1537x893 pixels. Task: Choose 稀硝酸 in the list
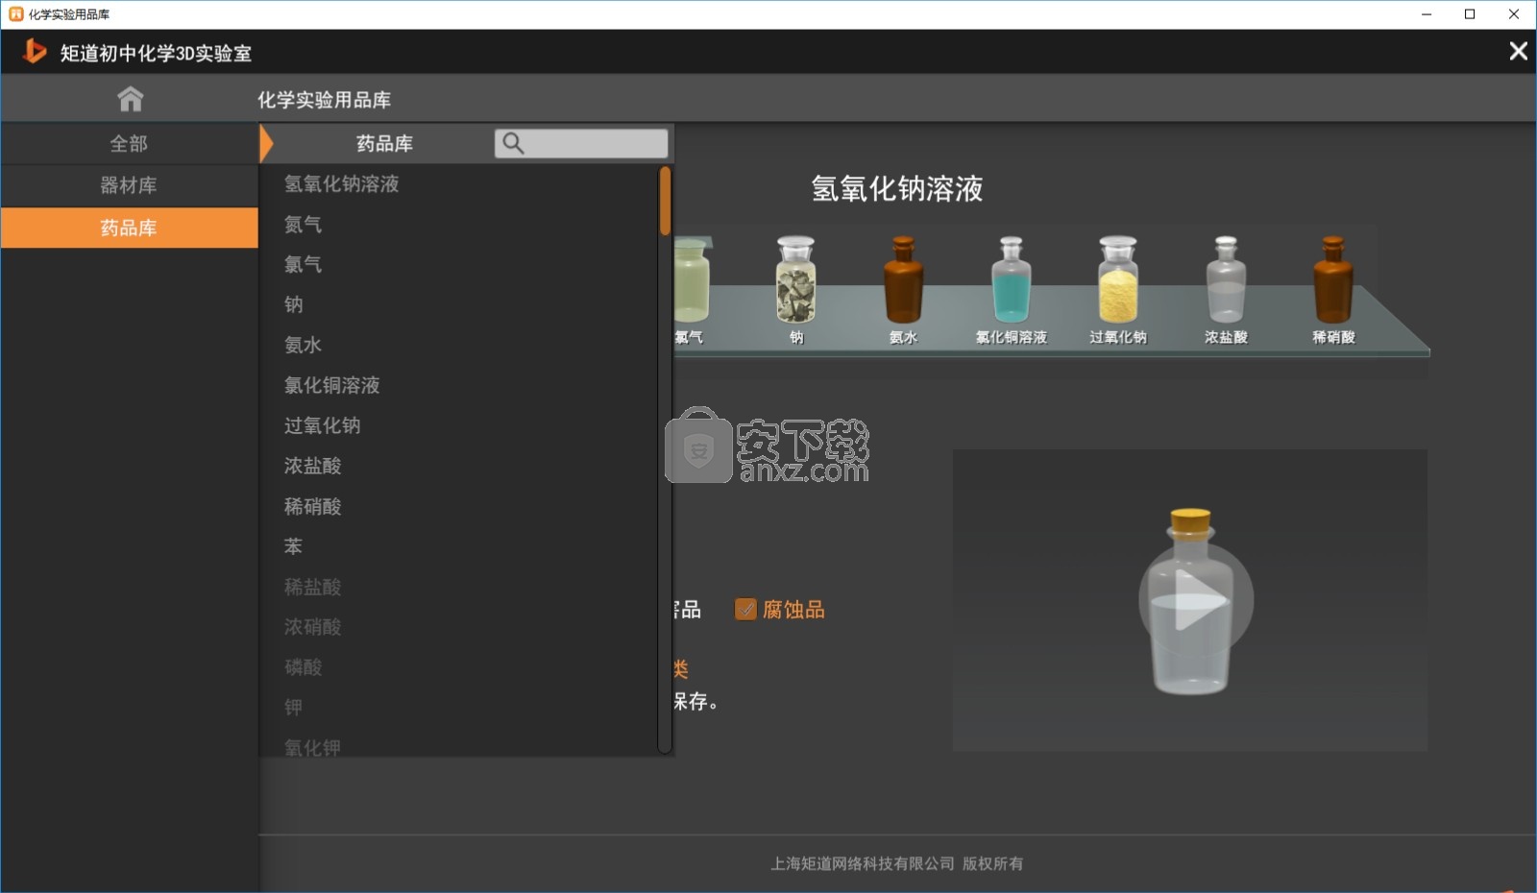(312, 506)
